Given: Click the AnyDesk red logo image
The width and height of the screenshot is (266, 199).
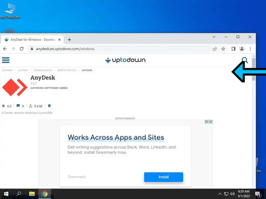Looking at the screenshot, I should click(x=15, y=87).
